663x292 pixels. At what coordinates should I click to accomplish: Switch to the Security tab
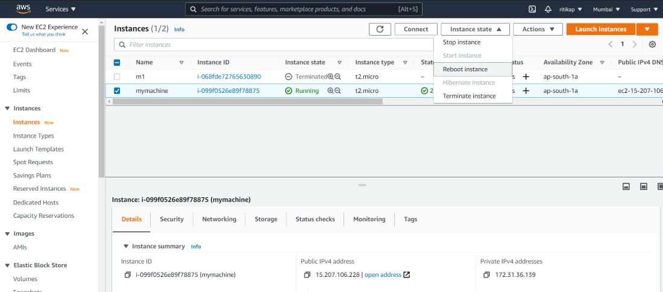[172, 219]
